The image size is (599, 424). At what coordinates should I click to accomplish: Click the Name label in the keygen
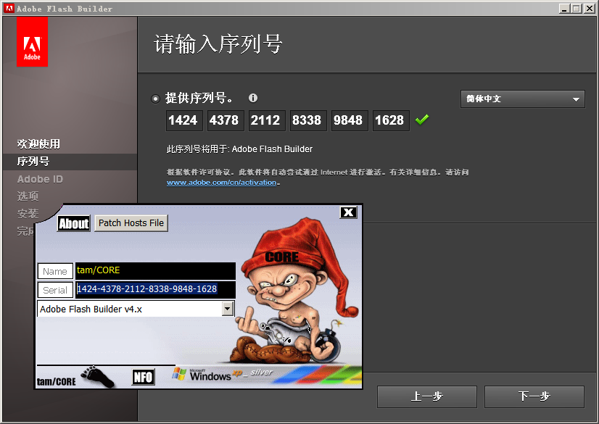point(55,271)
